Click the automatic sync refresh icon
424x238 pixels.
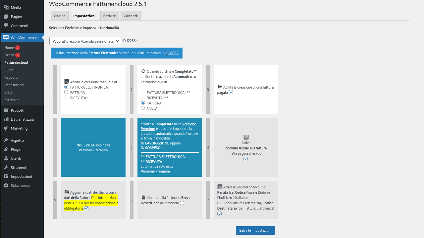(143, 71)
